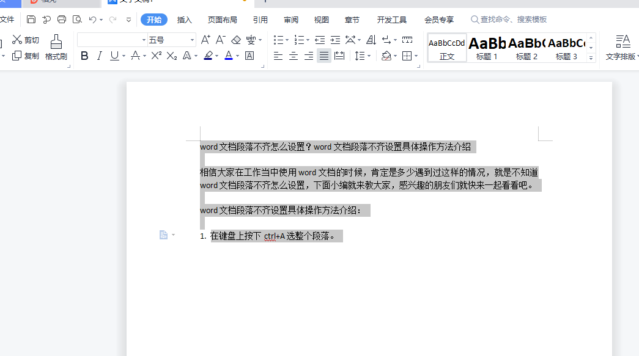Image resolution: width=639 pixels, height=356 pixels.
Task: Switch to the 插入 (Insert) tab
Action: click(x=184, y=20)
